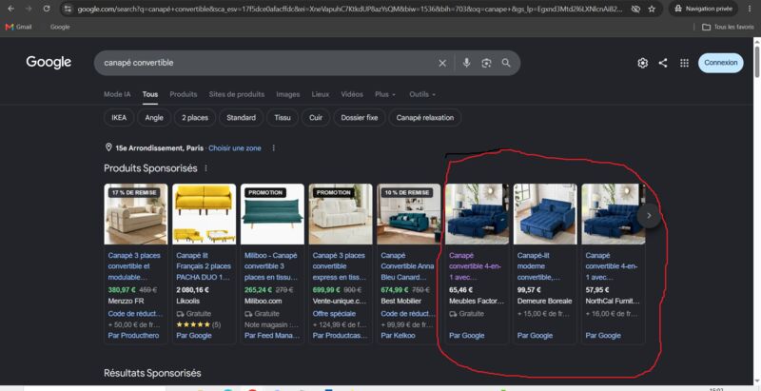
Task: Click Offre spéciale on Vente-unique card
Action: (334, 314)
